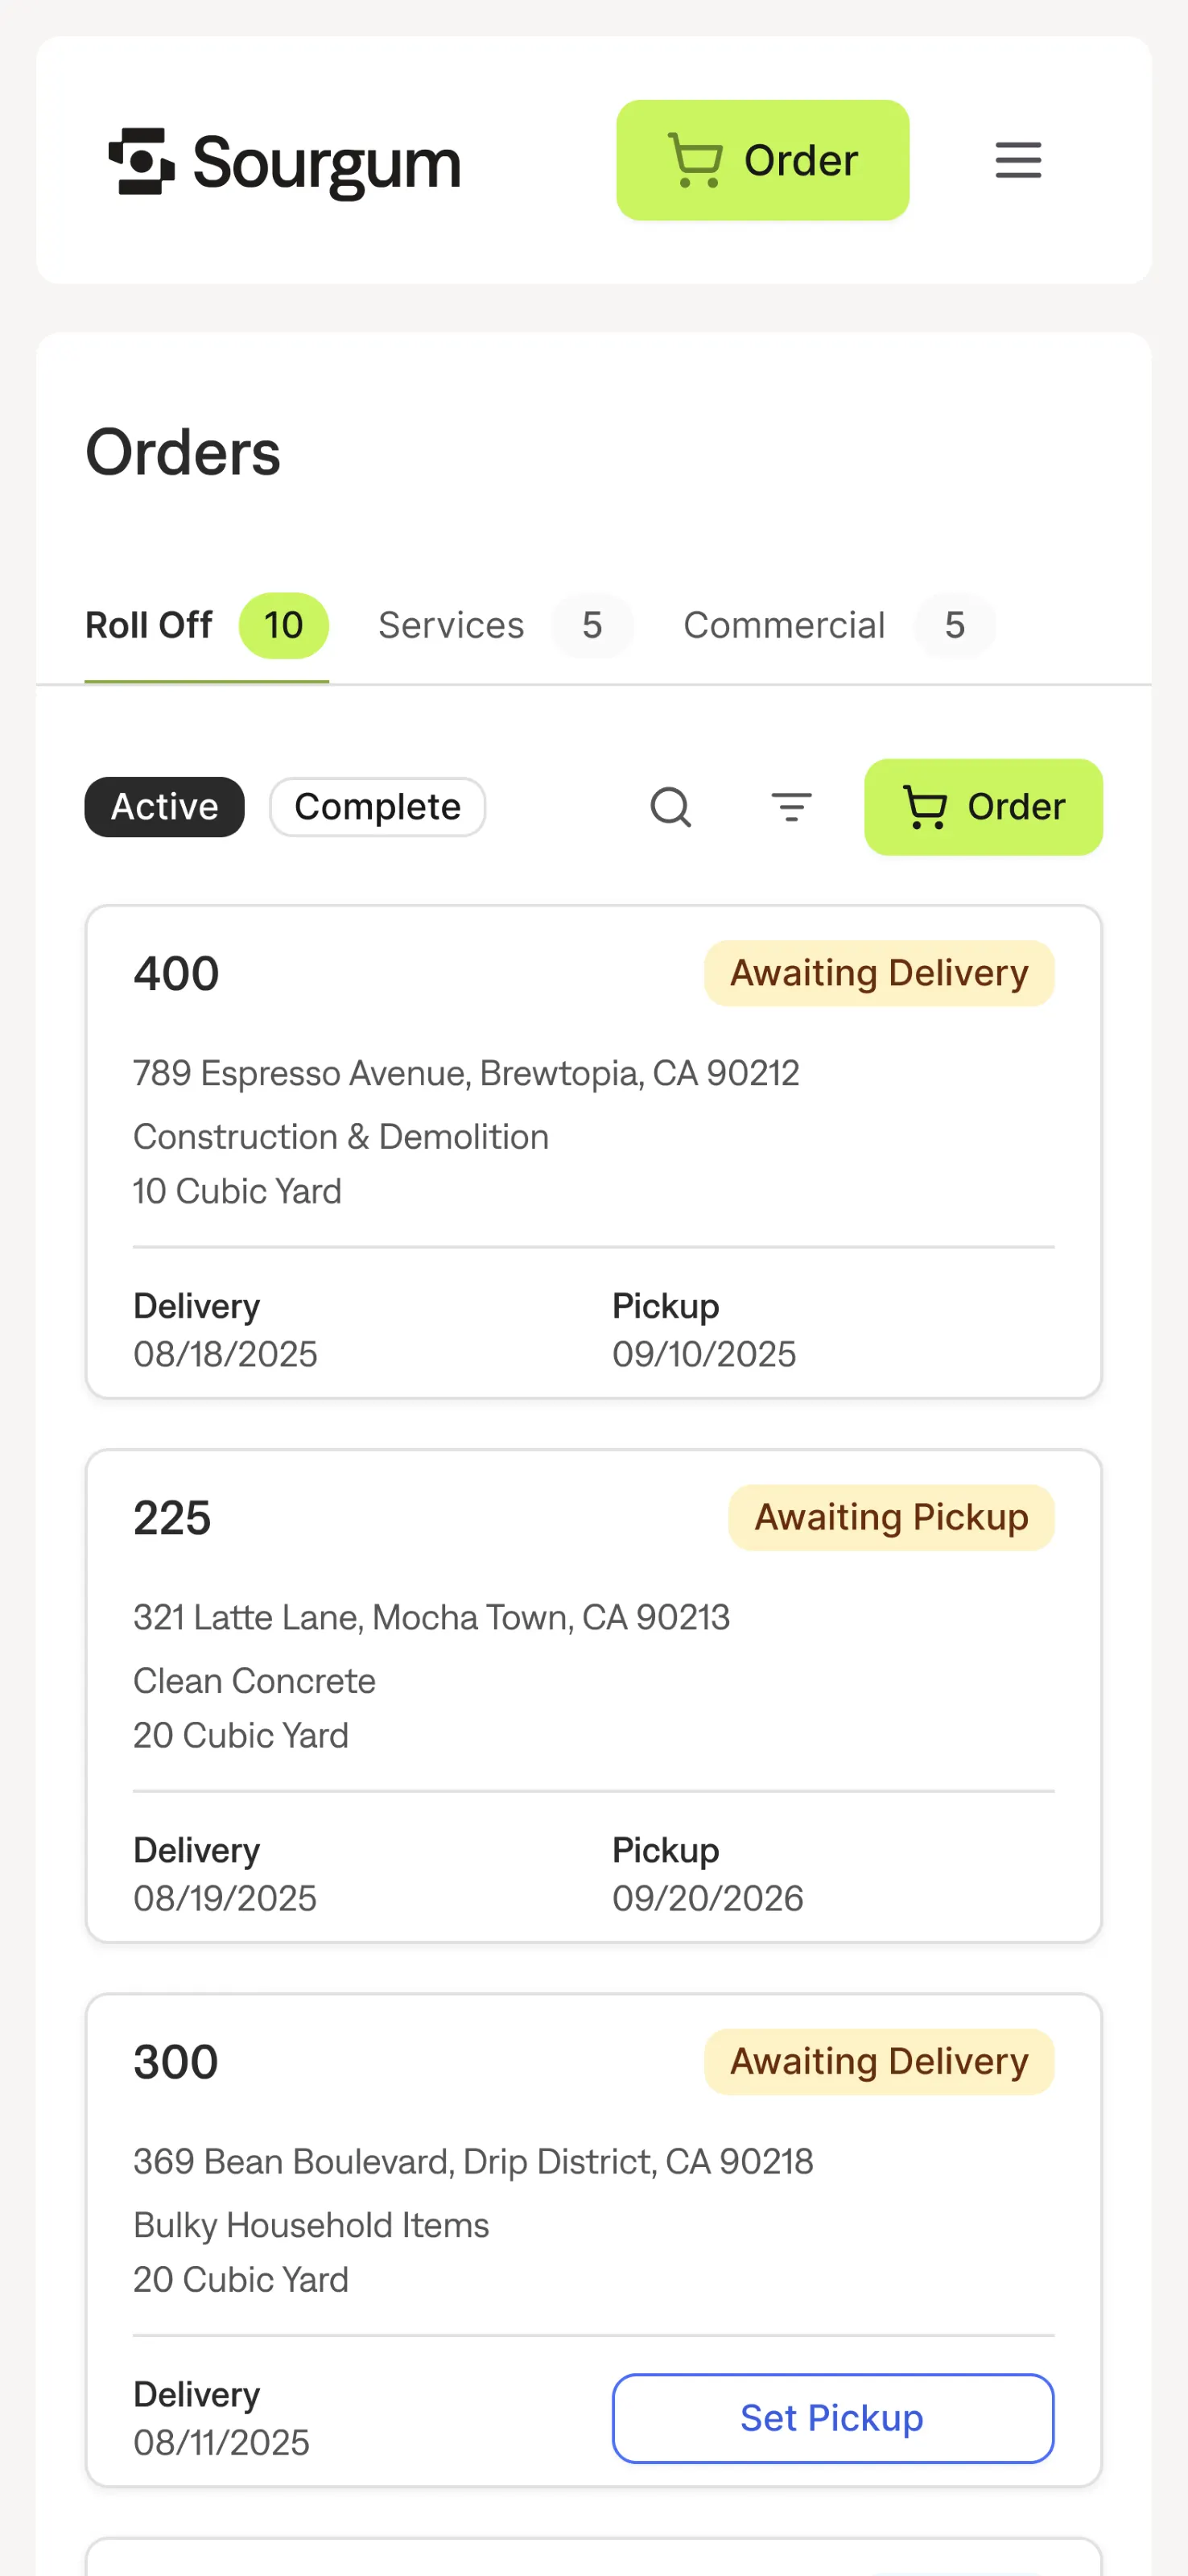Image resolution: width=1188 pixels, height=2576 pixels.
Task: Click Awaiting Delivery badge on order 400
Action: pos(878,973)
